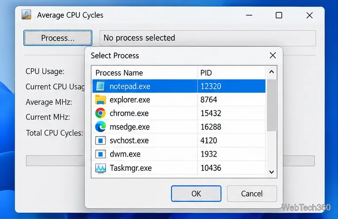Image resolution: width=338 pixels, height=219 pixels.
Task: Click the Taskmgr.exe graph icon
Action: pos(100,168)
